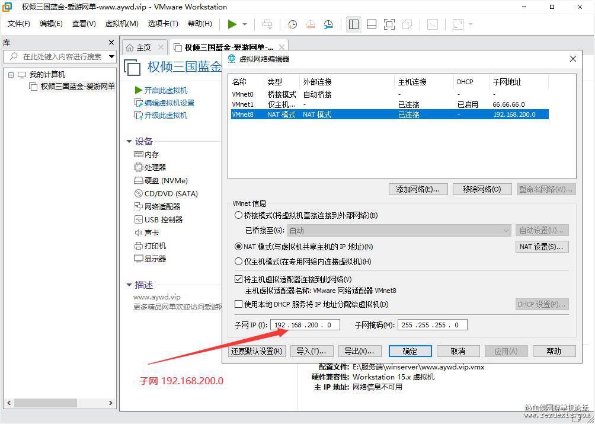Collapse the 描述 section
Screen dimensions: 595x424
(x=129, y=285)
